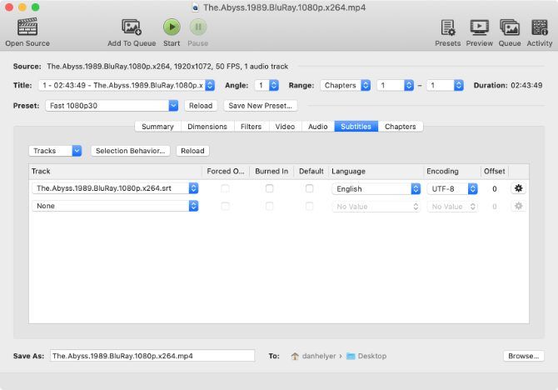Click Browse... to choose a destination

click(524, 356)
